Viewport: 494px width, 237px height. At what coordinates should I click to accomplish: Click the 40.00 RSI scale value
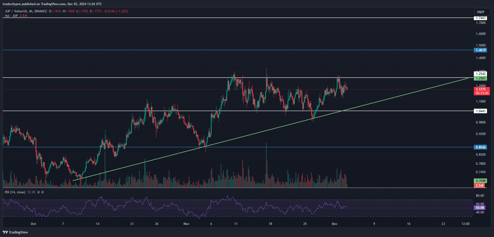coord(480,212)
